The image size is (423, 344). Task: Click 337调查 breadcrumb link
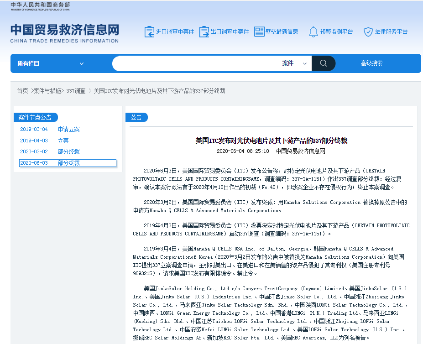point(76,91)
